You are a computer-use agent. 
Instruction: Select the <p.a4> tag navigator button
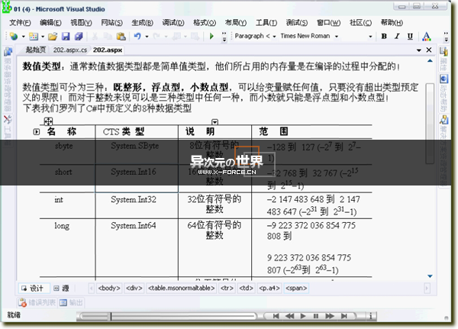pos(269,288)
